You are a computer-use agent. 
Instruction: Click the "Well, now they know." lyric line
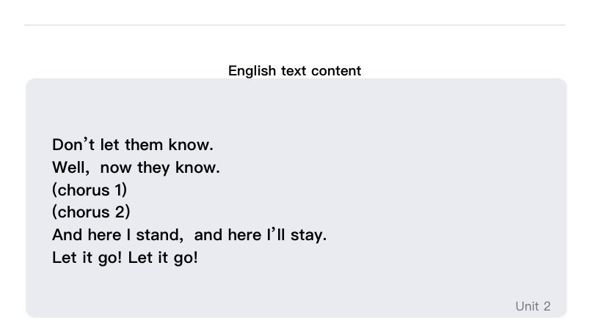click(x=136, y=168)
